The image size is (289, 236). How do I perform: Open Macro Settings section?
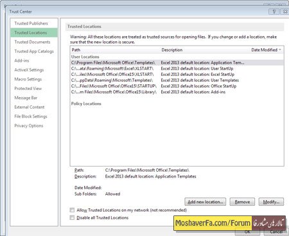(28, 79)
